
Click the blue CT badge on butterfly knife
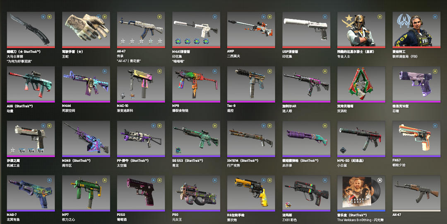pos(43,17)
